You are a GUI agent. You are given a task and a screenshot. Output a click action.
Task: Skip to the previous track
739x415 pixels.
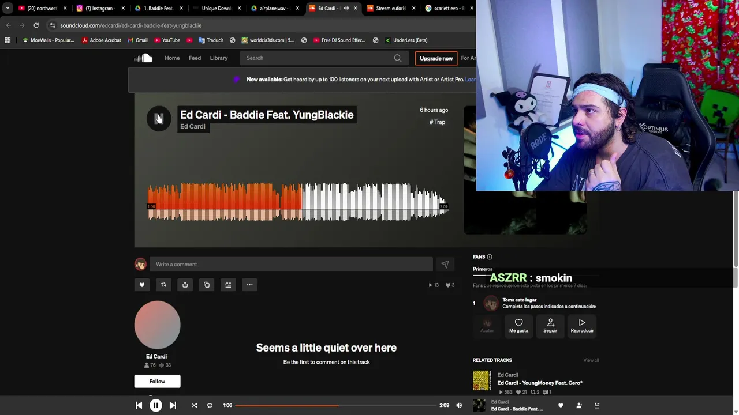pyautogui.click(x=139, y=405)
